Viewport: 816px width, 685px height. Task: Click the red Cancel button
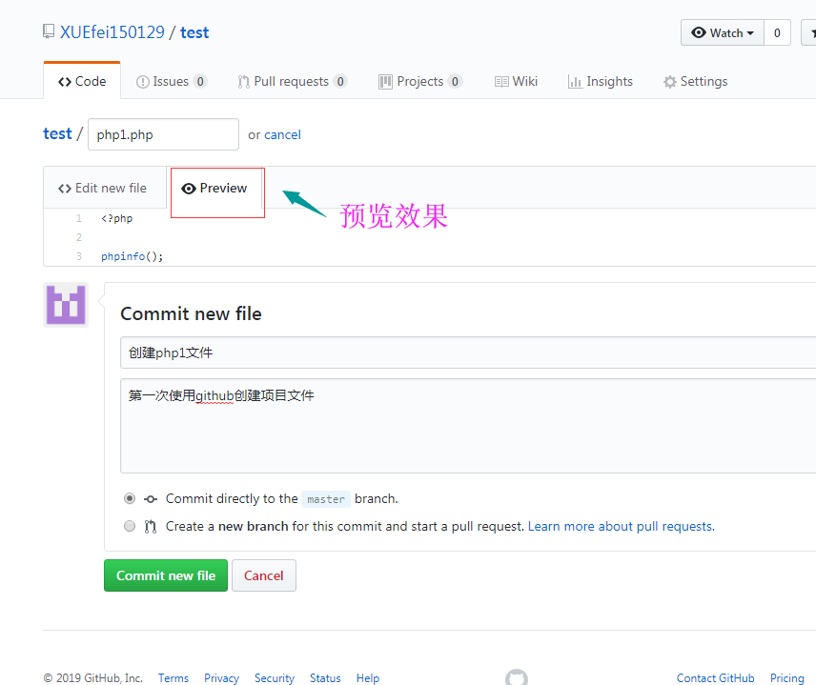(264, 575)
